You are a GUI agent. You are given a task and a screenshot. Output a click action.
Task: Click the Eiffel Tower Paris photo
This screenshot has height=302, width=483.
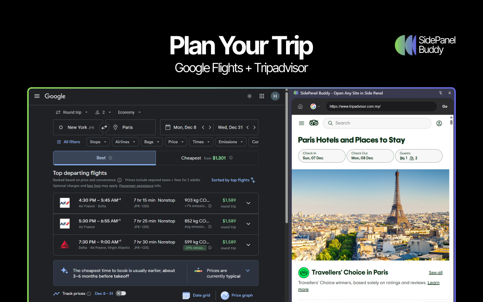coord(371,215)
